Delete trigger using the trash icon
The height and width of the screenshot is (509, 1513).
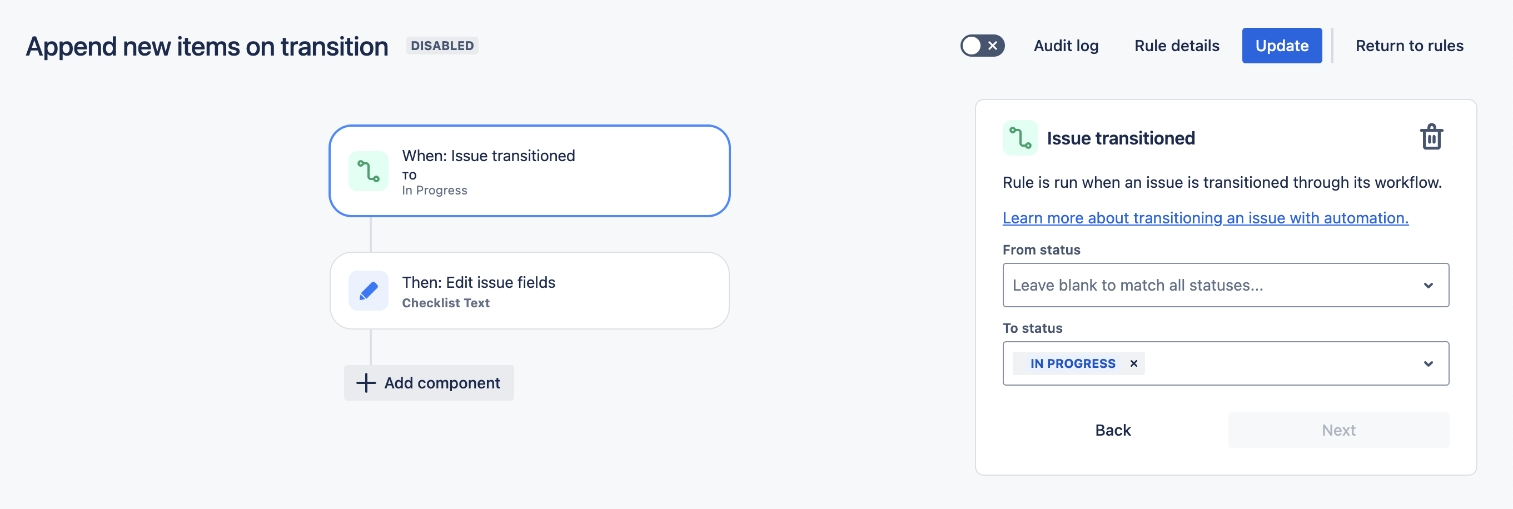tap(1431, 137)
